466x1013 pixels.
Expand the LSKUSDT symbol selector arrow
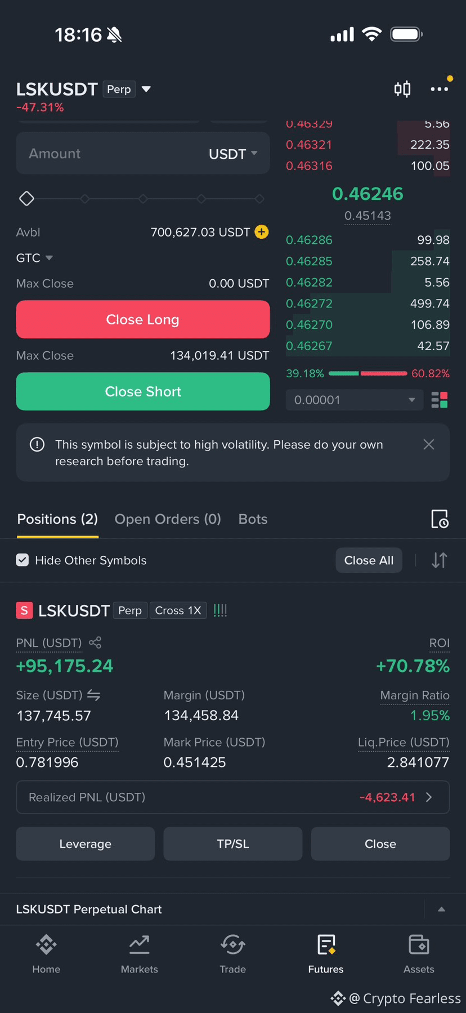tap(146, 89)
